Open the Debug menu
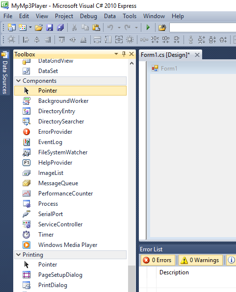 88,16
